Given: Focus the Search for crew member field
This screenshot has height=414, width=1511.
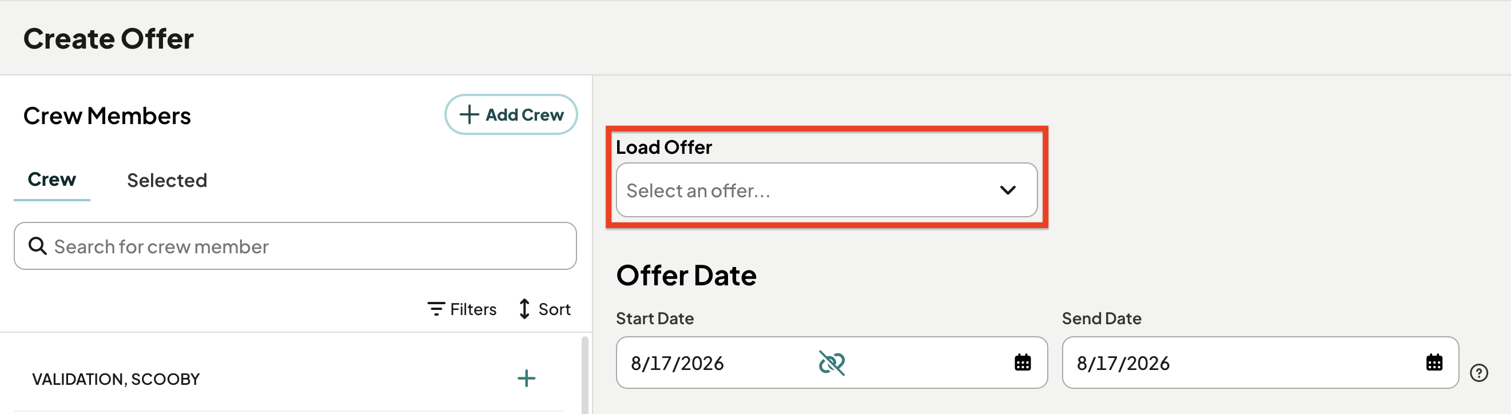Looking at the screenshot, I should click(x=295, y=246).
